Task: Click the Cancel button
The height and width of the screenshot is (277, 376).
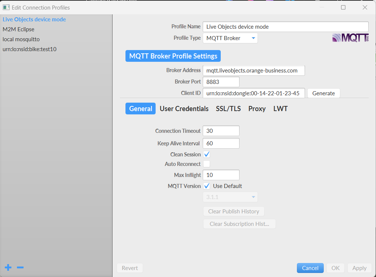Action: 310,268
